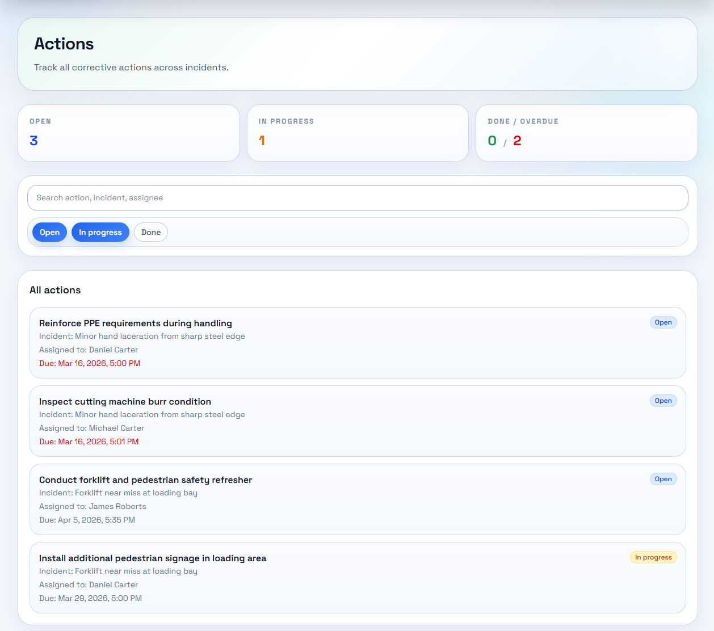Image resolution: width=714 pixels, height=631 pixels.
Task: Open the Inspect cutting machine burr condition card
Action: (x=358, y=421)
